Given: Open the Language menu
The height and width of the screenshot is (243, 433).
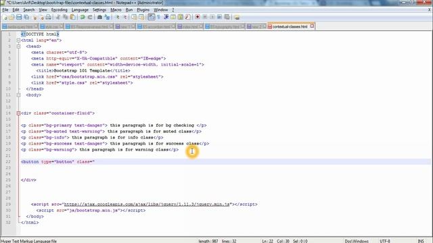Looking at the screenshot, I should [x=80, y=9].
